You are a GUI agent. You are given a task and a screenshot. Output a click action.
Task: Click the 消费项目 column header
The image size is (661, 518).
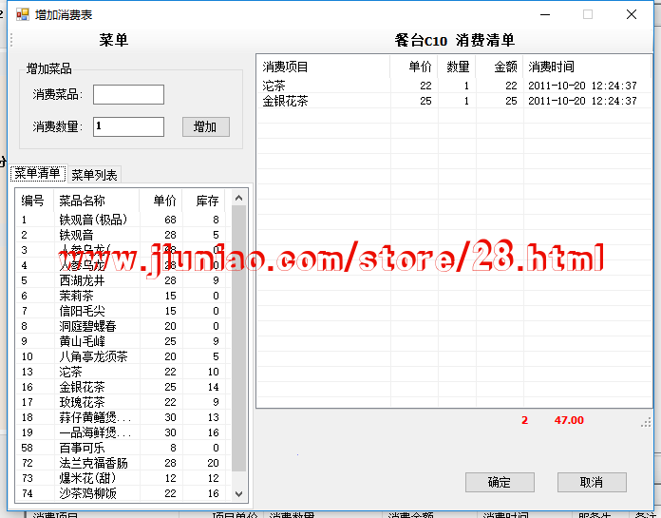[323, 67]
